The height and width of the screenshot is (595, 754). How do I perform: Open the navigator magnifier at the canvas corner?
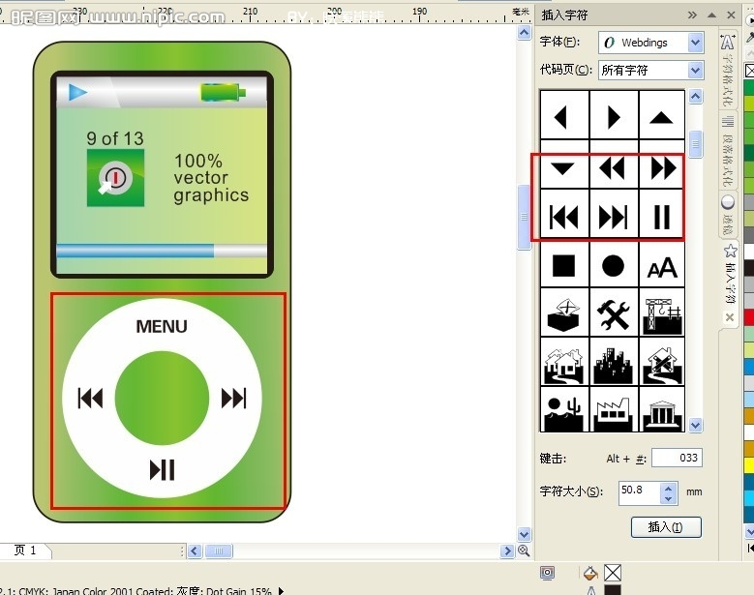tap(524, 550)
